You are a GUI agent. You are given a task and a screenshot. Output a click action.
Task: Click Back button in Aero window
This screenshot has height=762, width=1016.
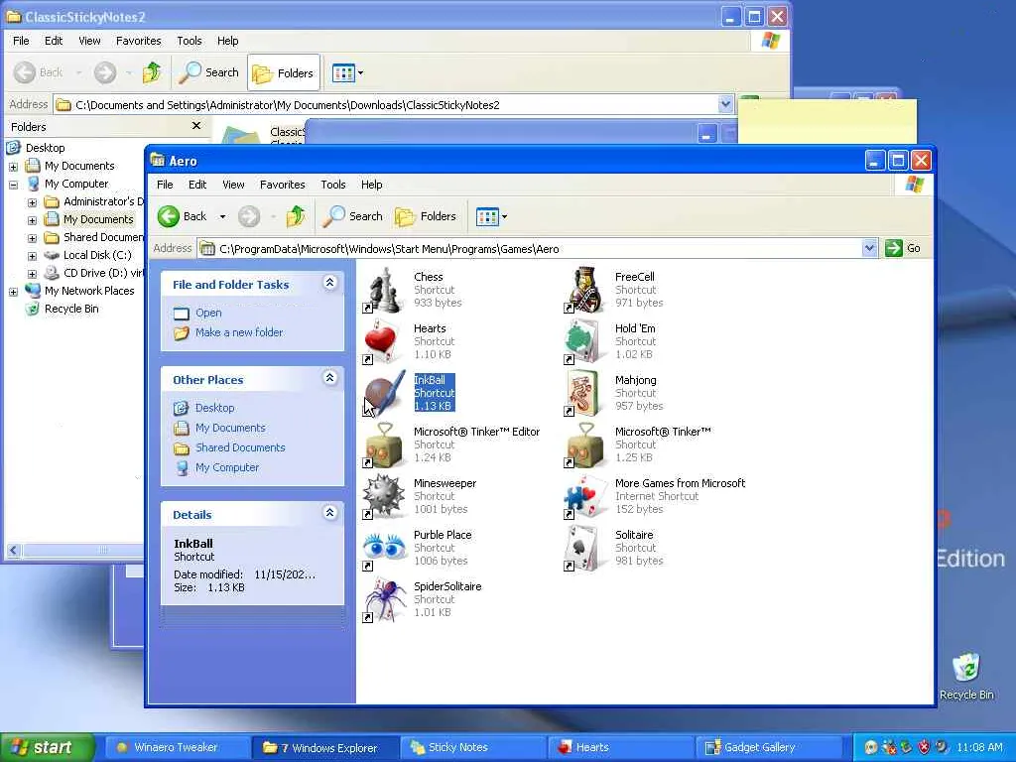point(183,216)
